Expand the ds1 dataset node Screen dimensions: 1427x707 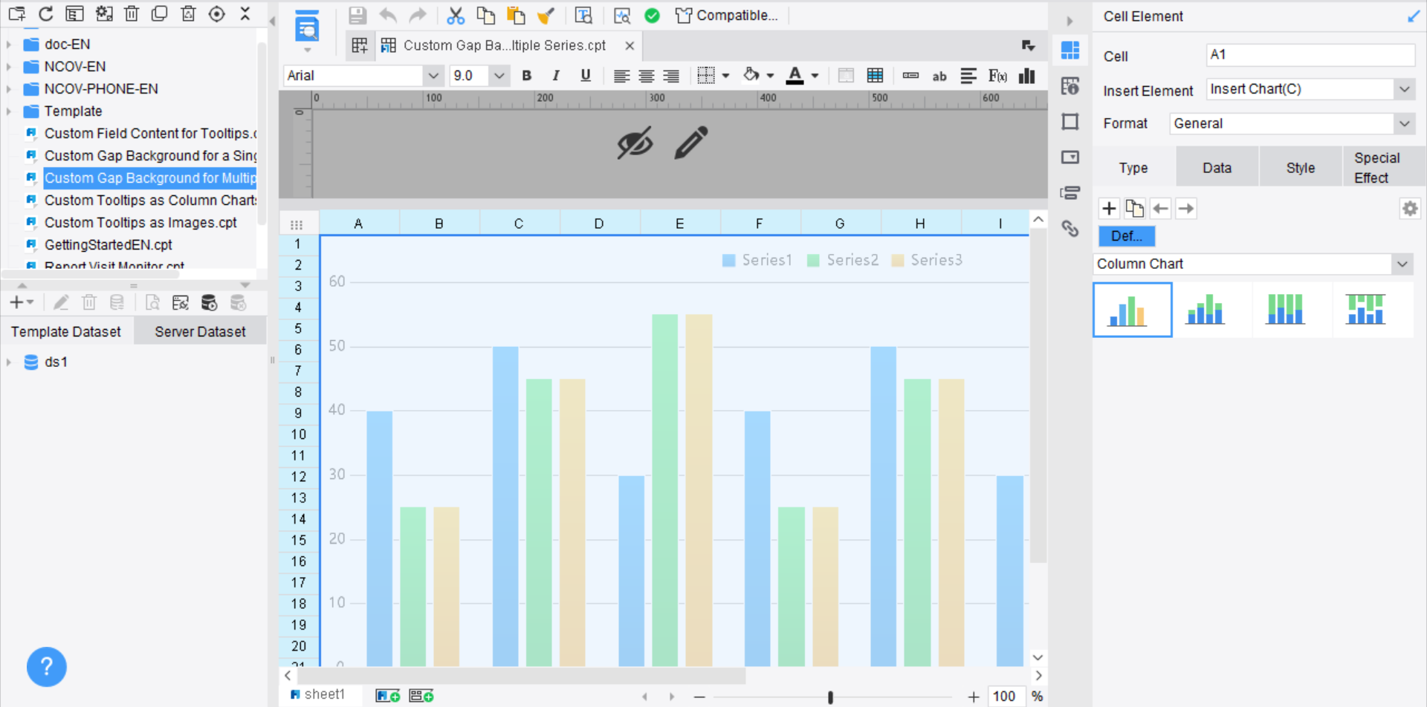pos(9,362)
